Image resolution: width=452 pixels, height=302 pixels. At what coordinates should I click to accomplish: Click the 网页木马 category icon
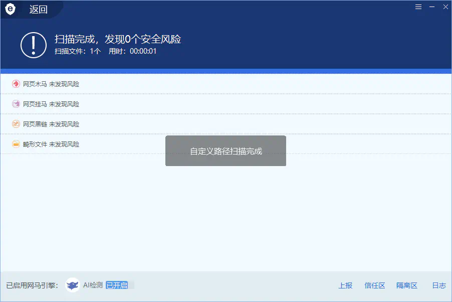[16, 84]
